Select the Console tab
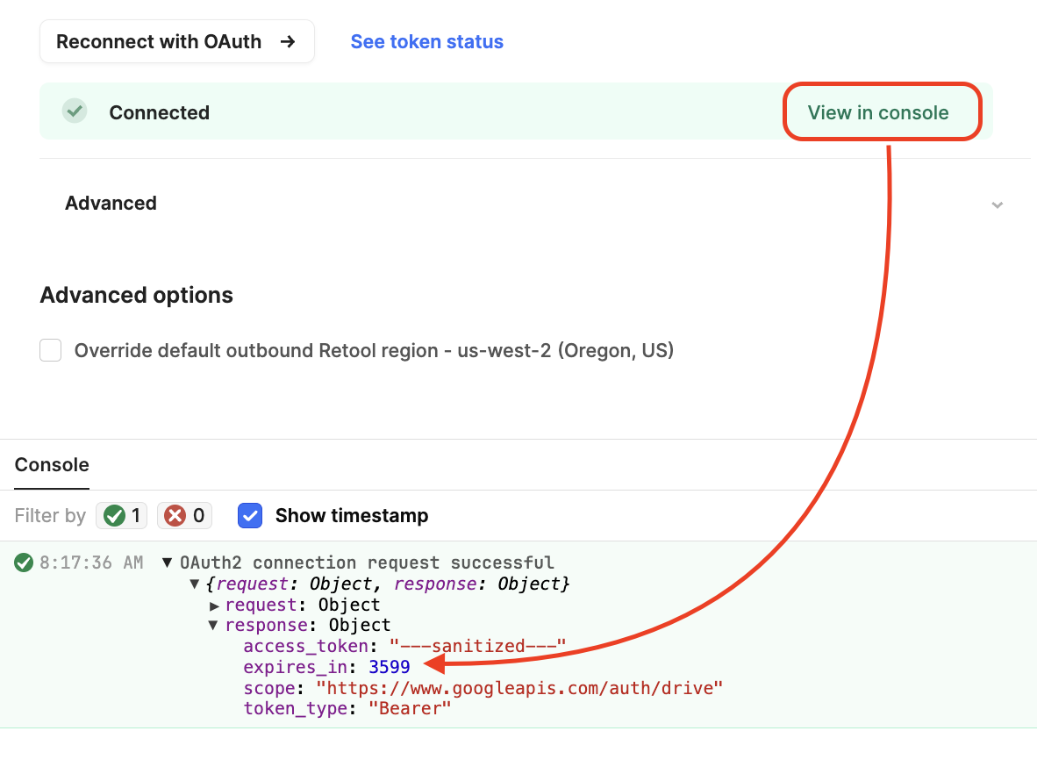Screen dimensions: 1037x774 point(51,464)
